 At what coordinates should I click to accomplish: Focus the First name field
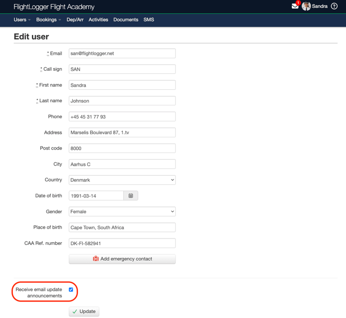(x=122, y=85)
